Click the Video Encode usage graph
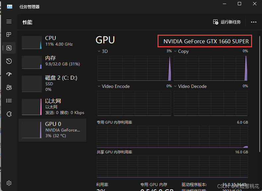Viewport: 262px width, 191px height. (134, 103)
